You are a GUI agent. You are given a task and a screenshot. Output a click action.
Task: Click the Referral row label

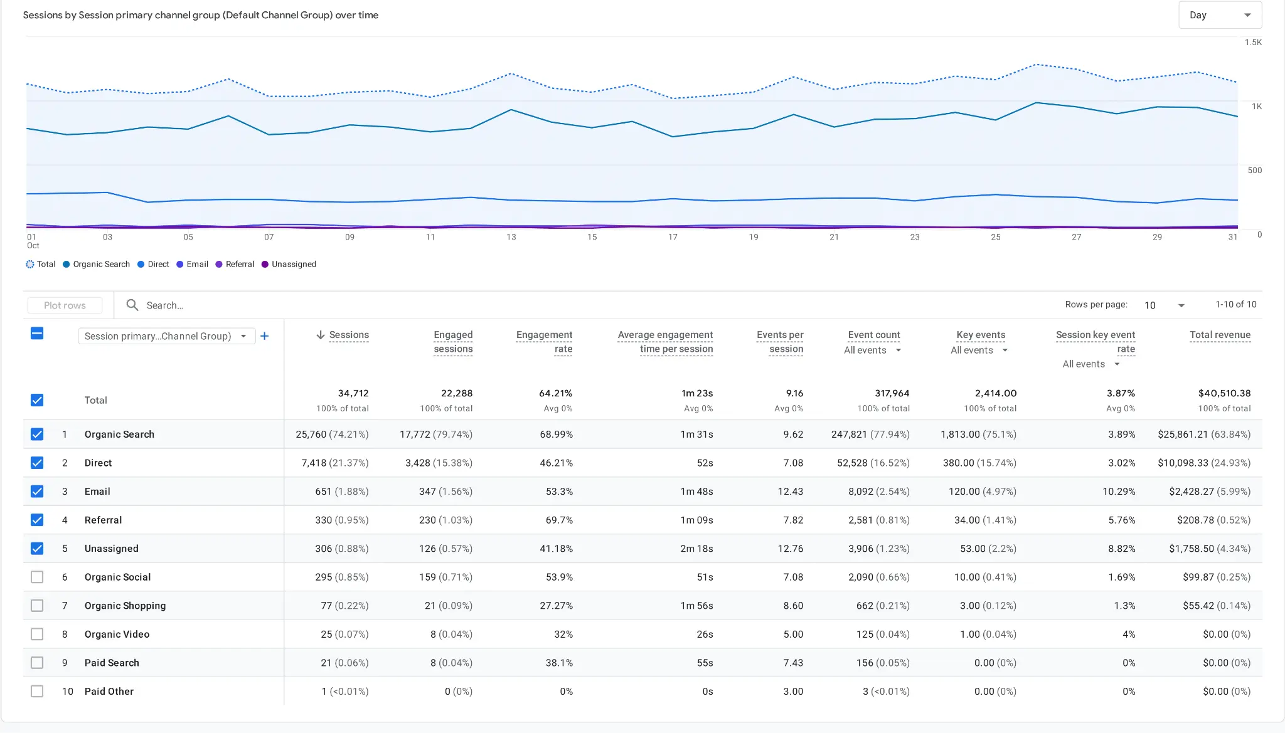103,520
